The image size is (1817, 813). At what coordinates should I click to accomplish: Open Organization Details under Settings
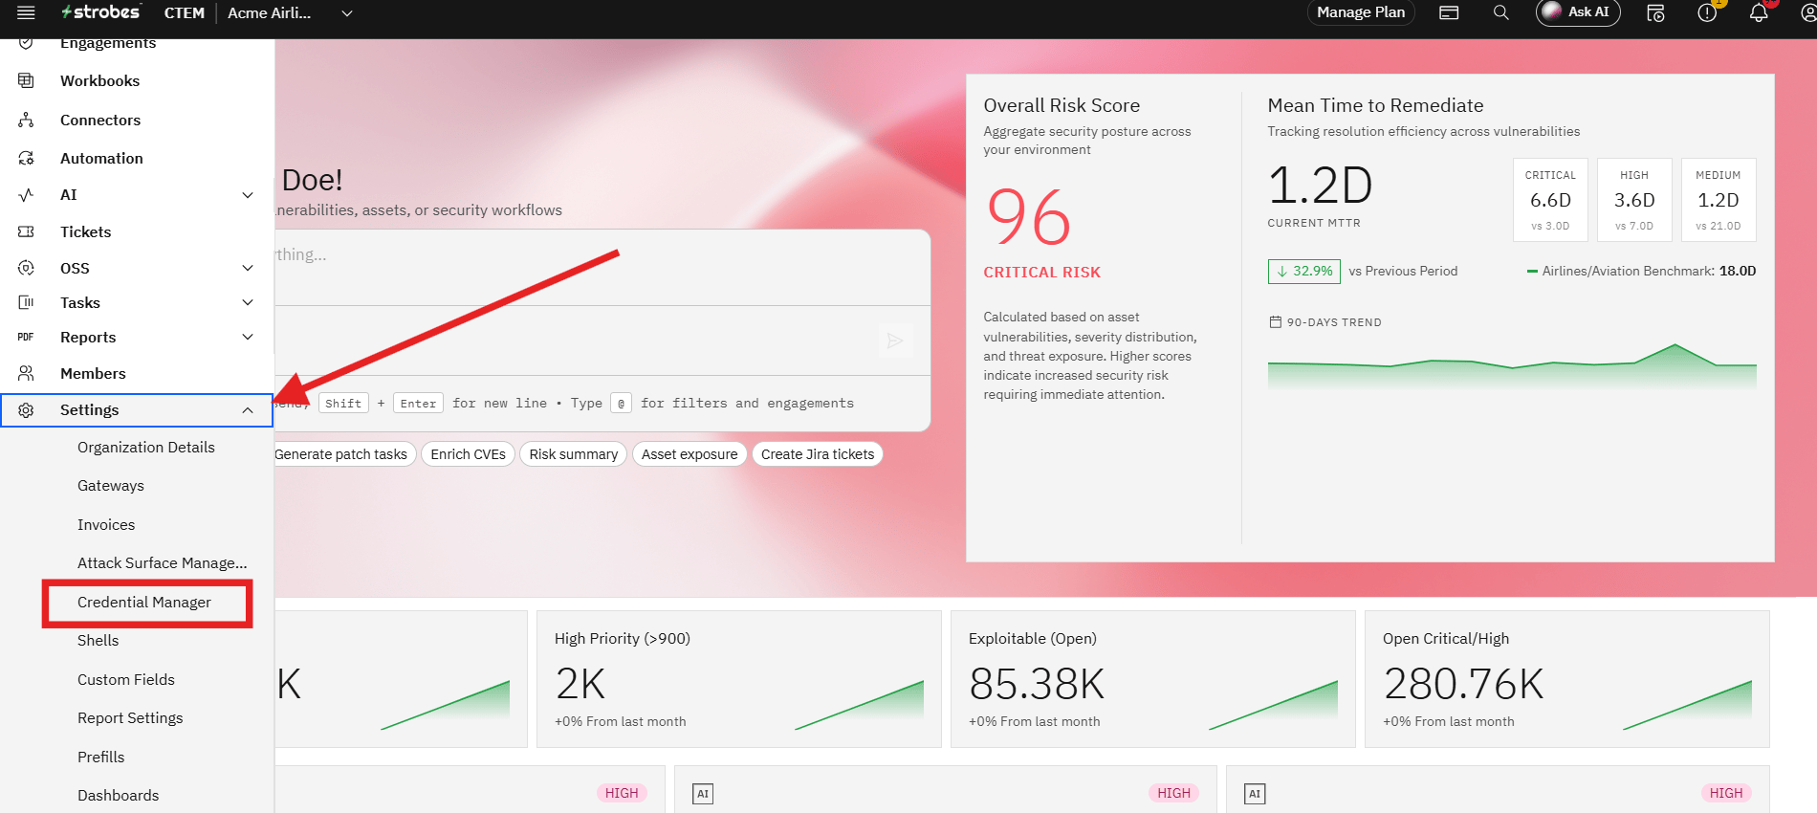coord(146,448)
